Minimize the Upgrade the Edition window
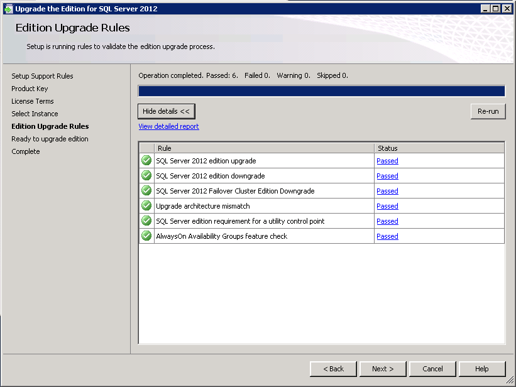 click(485, 9)
